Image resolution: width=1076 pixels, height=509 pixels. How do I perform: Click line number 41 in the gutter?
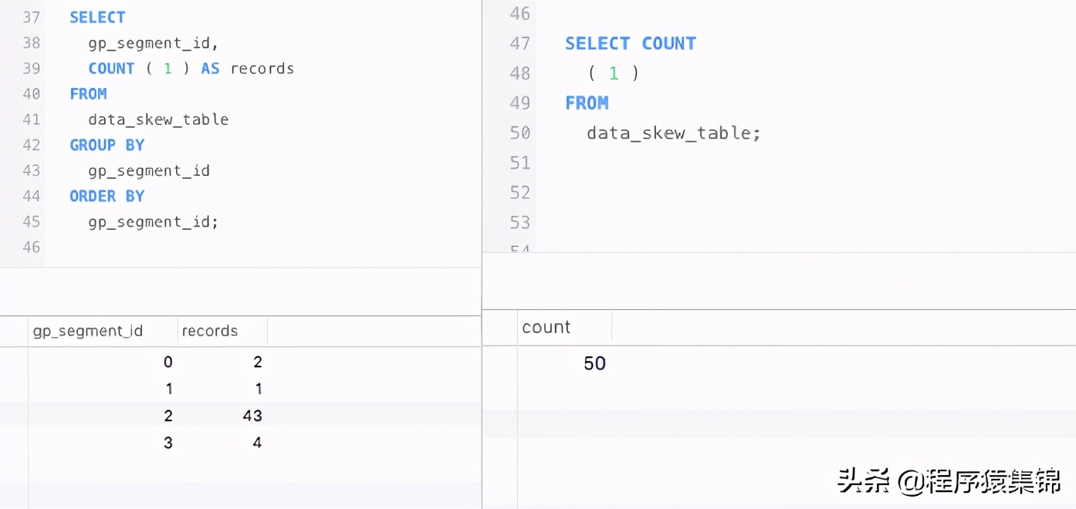click(x=31, y=120)
